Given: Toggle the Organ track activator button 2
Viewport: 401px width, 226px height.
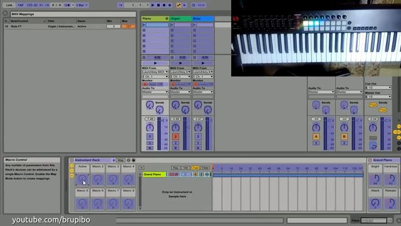Looking at the screenshot, I should [x=175, y=137].
